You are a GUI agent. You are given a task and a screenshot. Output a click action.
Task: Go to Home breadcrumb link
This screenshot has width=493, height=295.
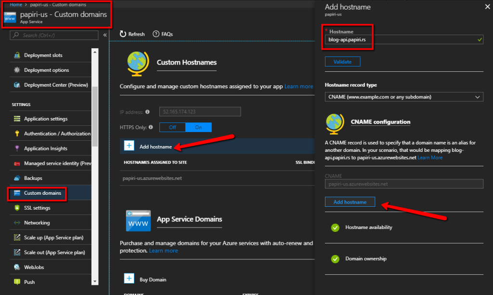pos(16,4)
